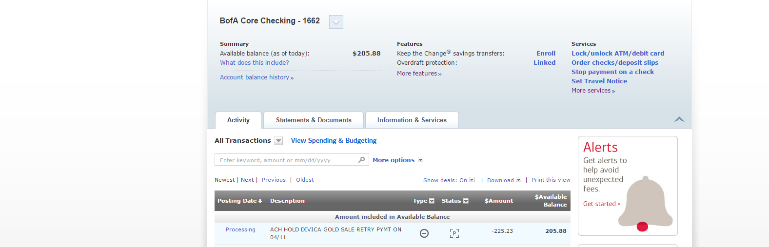This screenshot has width=769, height=247.
Task: Click the pending status P icon
Action: click(x=454, y=233)
